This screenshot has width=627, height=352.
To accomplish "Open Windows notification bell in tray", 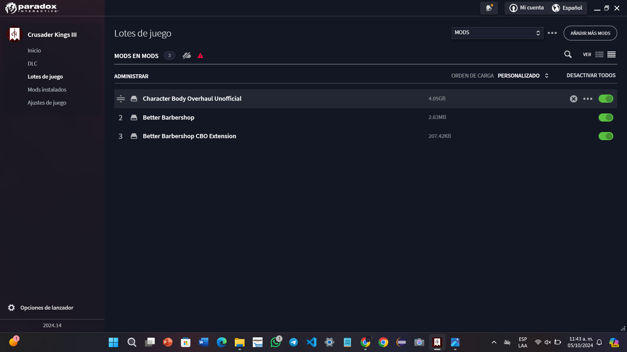I will [x=599, y=342].
